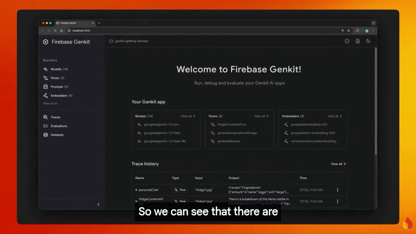The width and height of the screenshot is (416, 234).
Task: Select the Firebase Genkit browser tab
Action: point(75,23)
